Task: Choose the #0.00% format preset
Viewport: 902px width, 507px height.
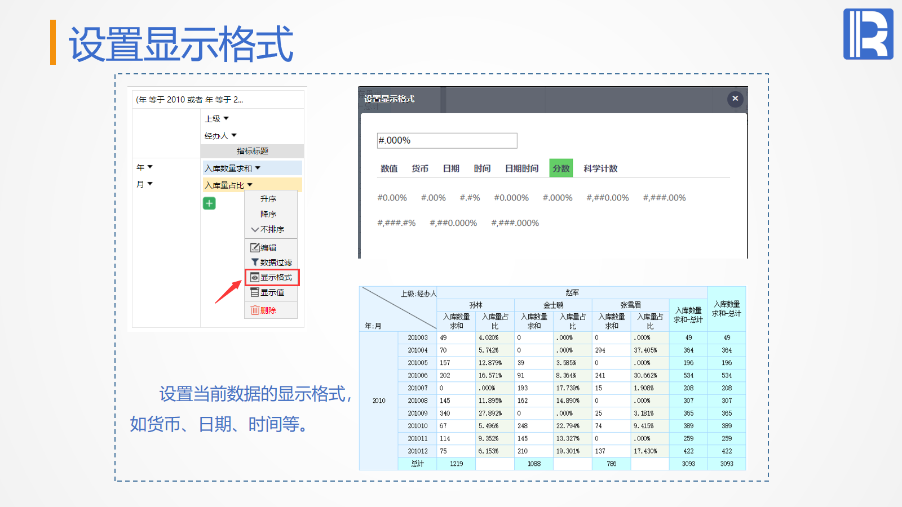Action: coord(392,198)
